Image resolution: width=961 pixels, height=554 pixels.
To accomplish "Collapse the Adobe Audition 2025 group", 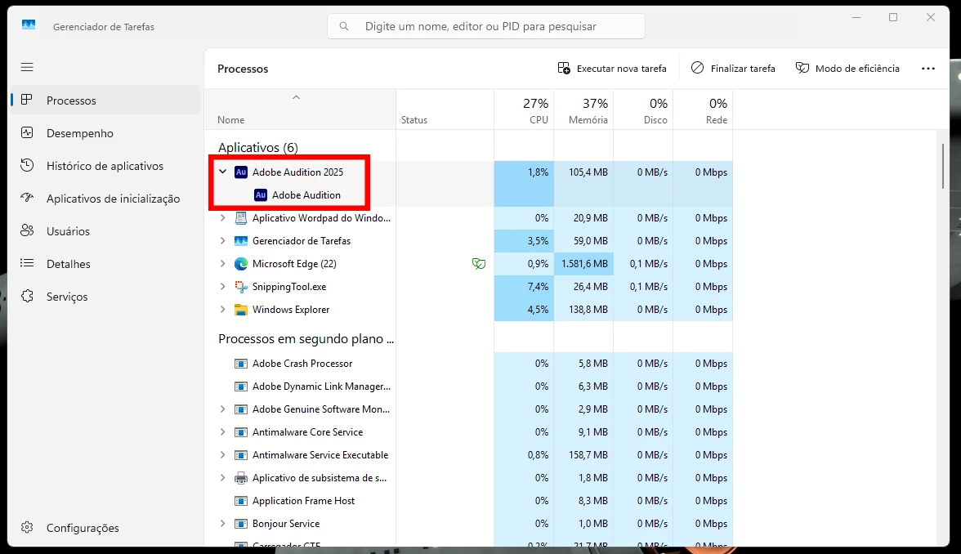I will pos(223,172).
